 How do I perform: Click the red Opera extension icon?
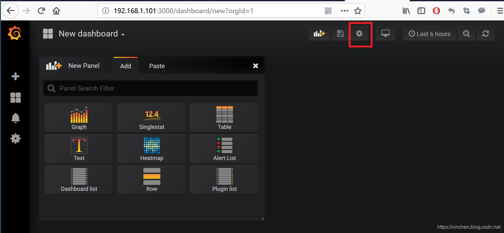coord(436,11)
